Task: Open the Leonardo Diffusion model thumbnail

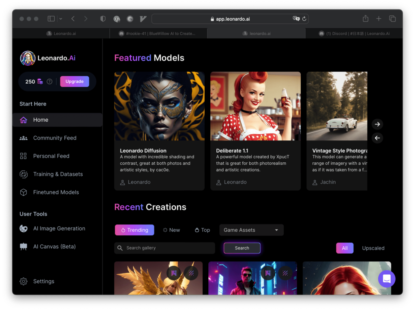Action: tap(159, 106)
